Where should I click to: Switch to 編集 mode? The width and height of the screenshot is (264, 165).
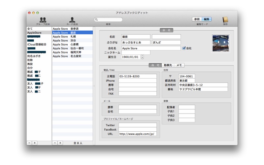207,19
